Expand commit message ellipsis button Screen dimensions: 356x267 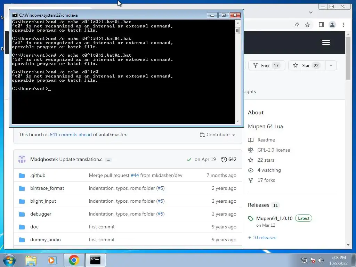coord(108,160)
